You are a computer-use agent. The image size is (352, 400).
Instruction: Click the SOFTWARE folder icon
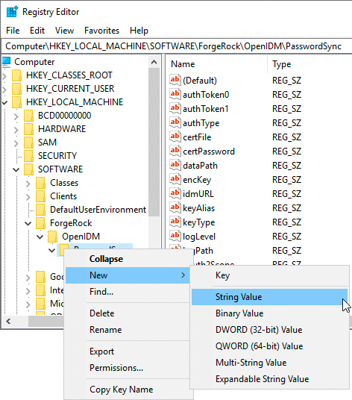point(28,169)
